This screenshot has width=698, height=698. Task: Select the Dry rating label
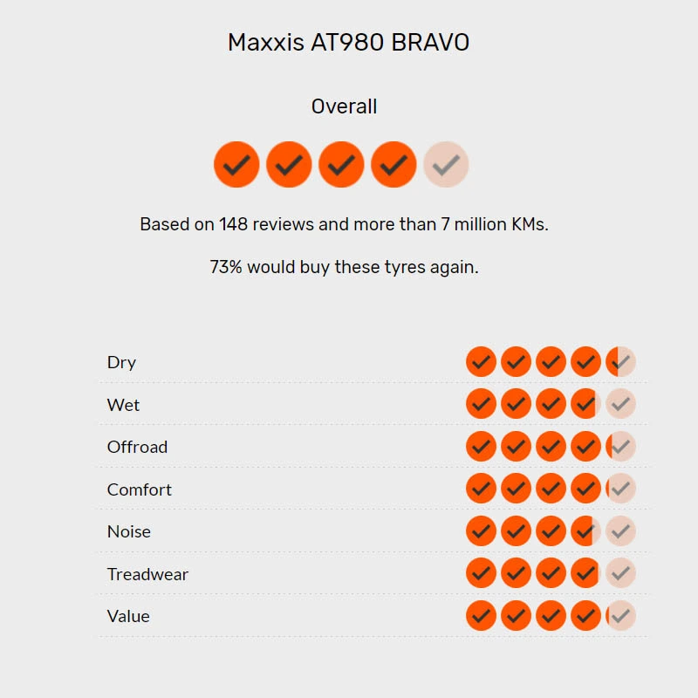click(121, 362)
